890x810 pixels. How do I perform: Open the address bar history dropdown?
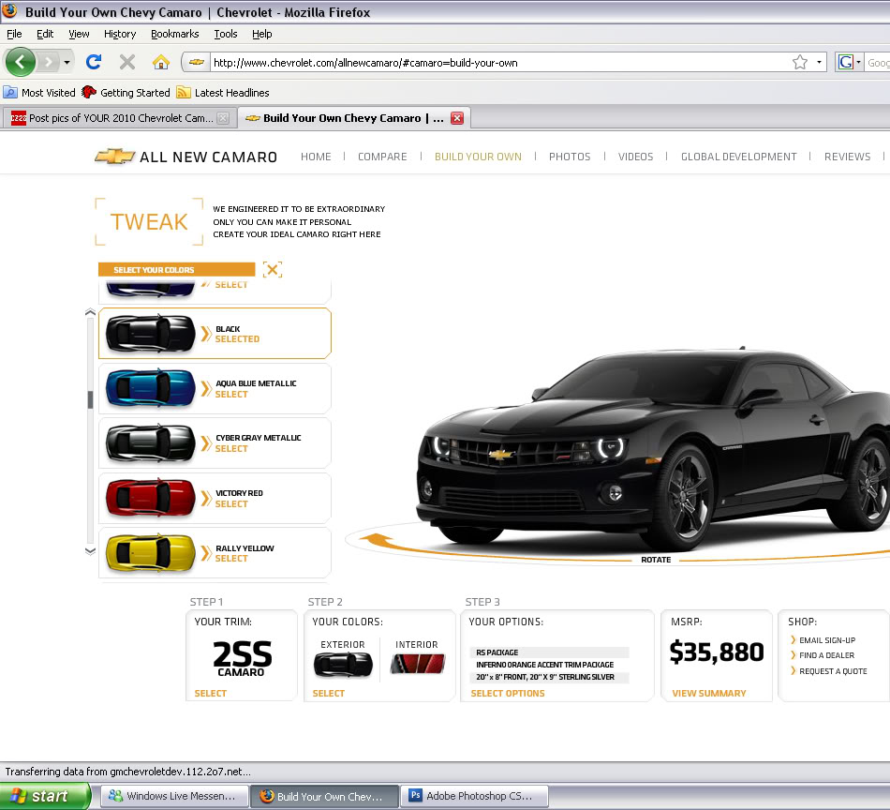pos(819,62)
